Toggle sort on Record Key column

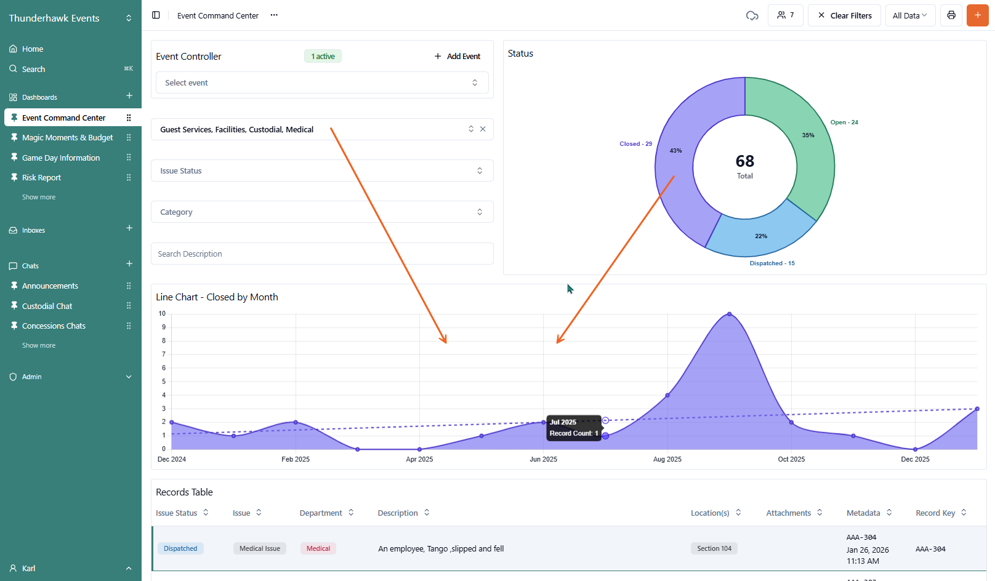[964, 513]
